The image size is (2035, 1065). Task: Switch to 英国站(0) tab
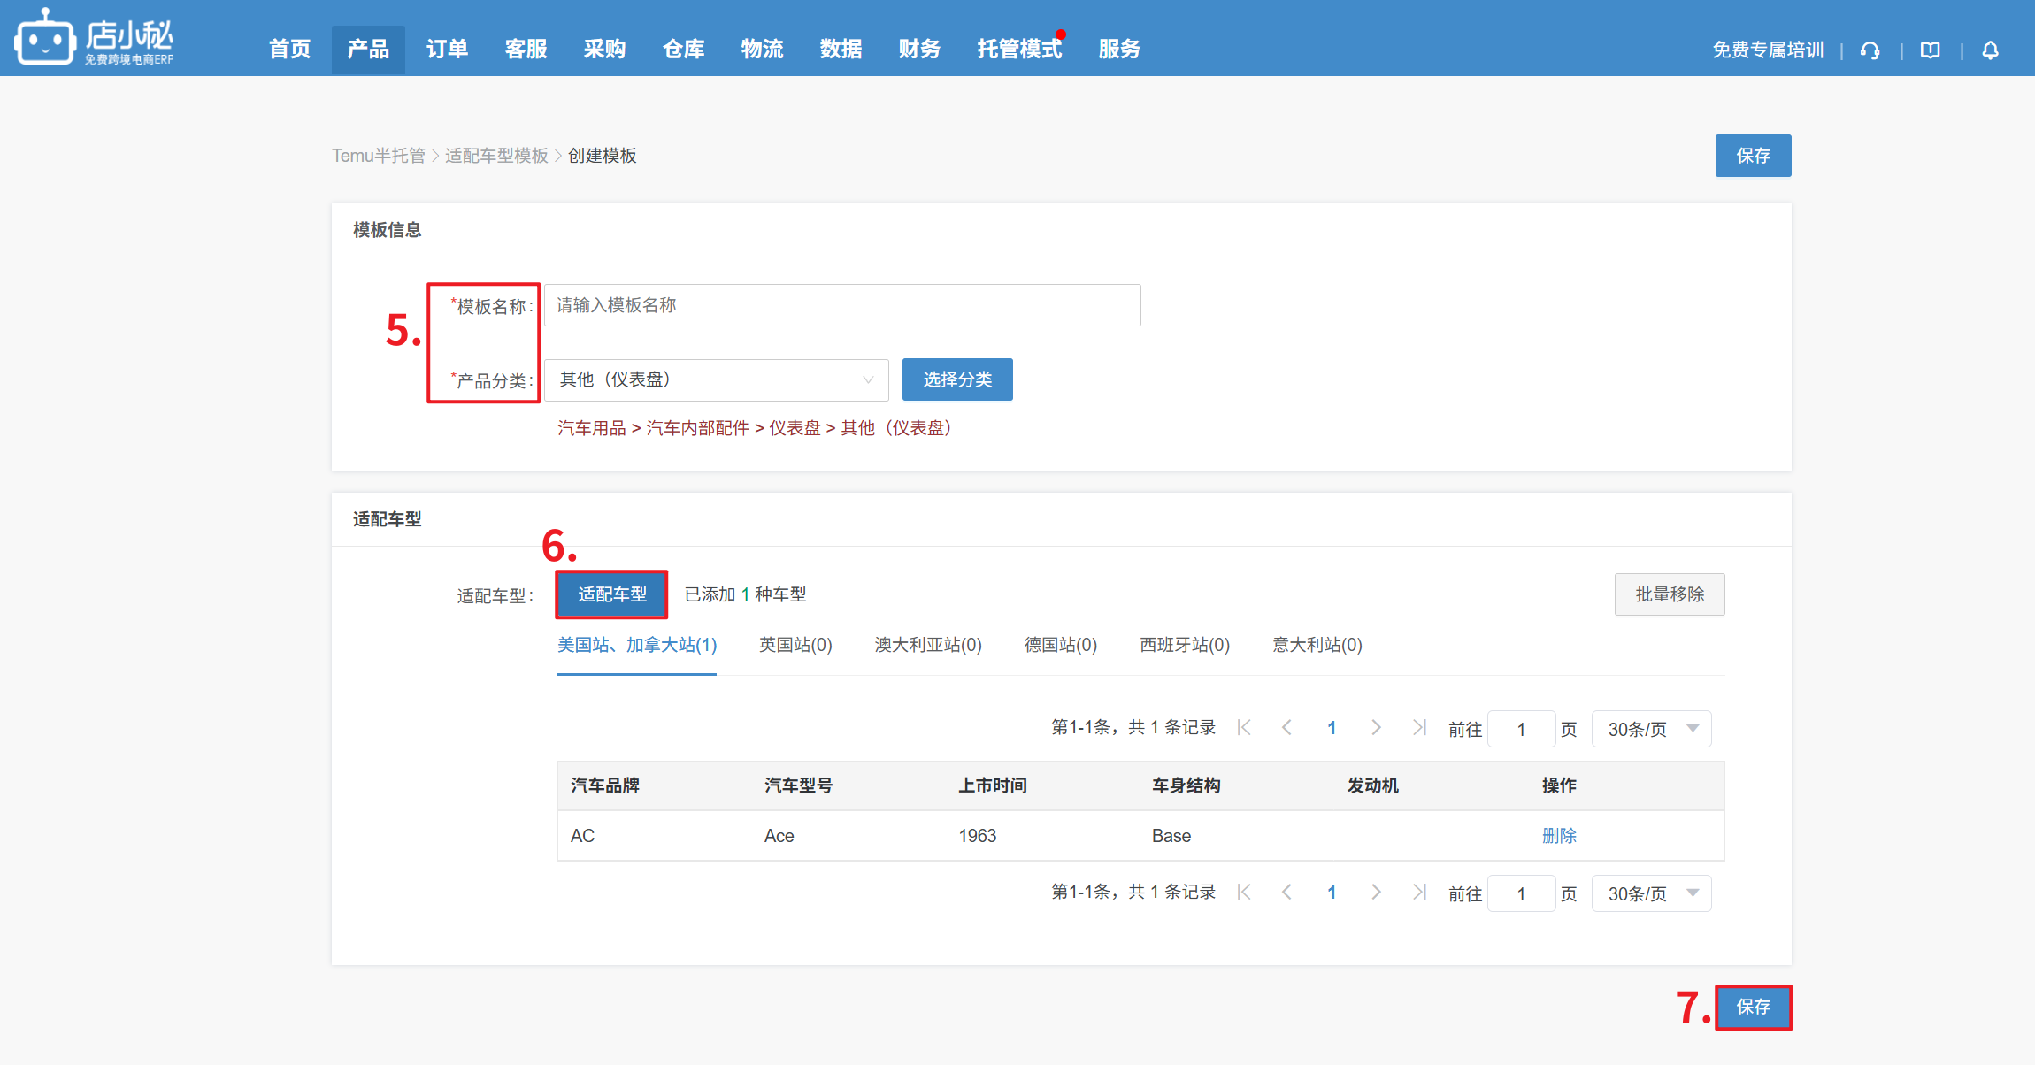point(795,645)
